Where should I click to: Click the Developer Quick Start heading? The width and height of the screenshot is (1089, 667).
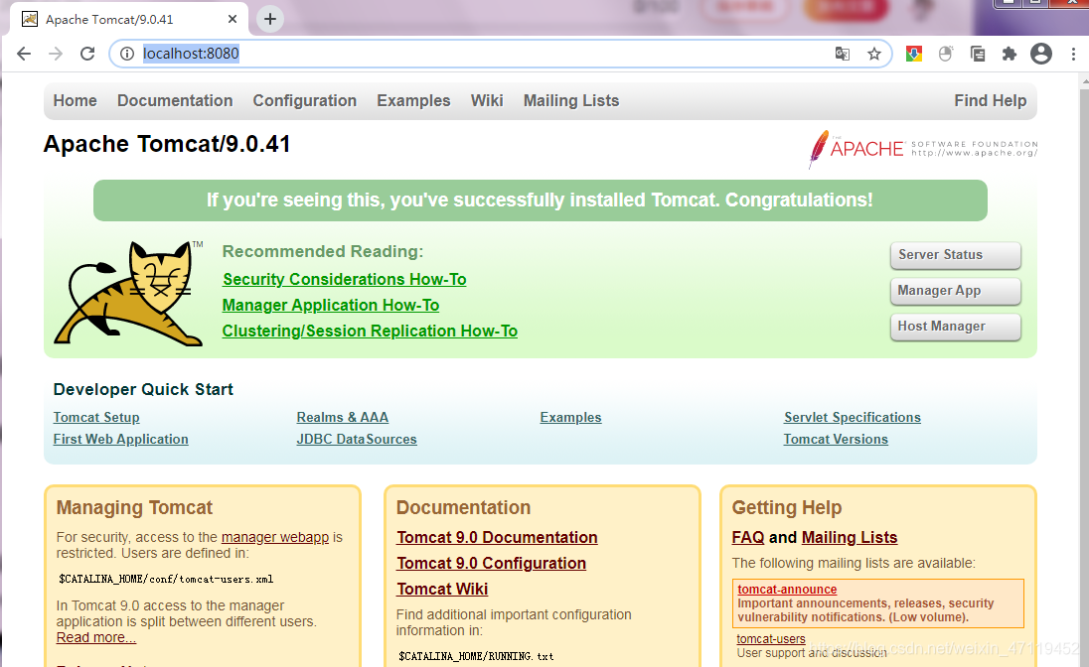pyautogui.click(x=143, y=389)
